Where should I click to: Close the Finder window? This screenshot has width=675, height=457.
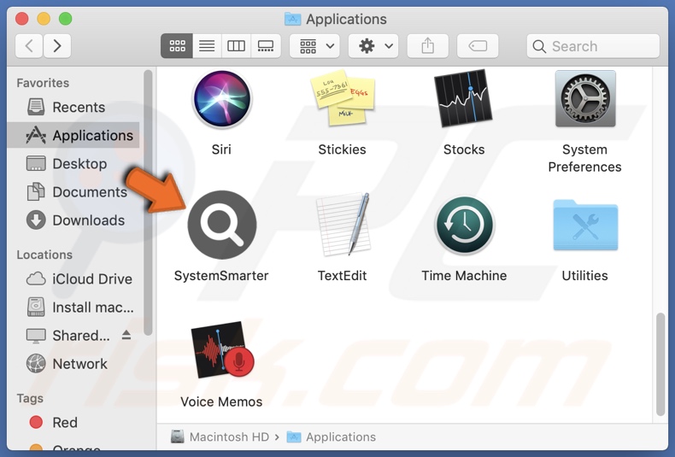click(x=21, y=19)
